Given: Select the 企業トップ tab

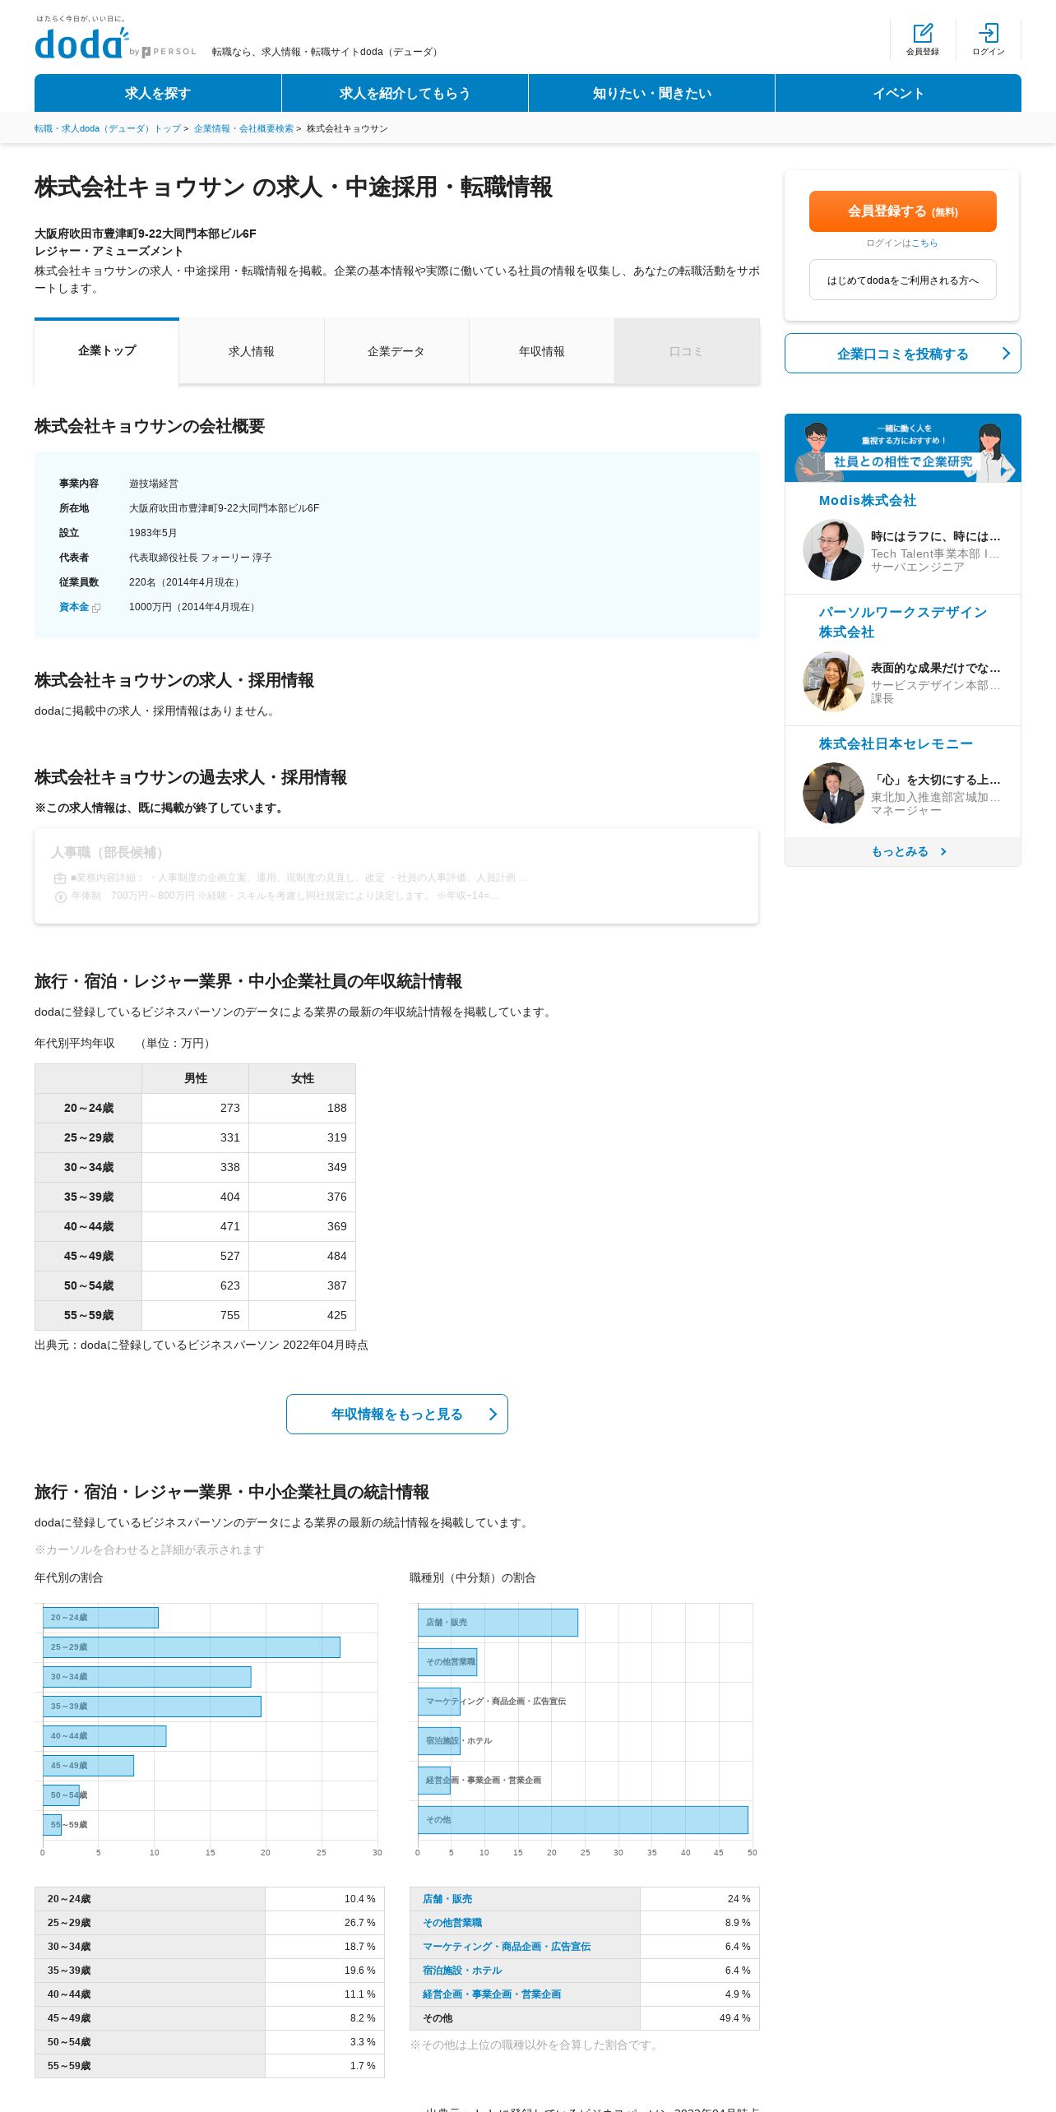Looking at the screenshot, I should (x=107, y=351).
